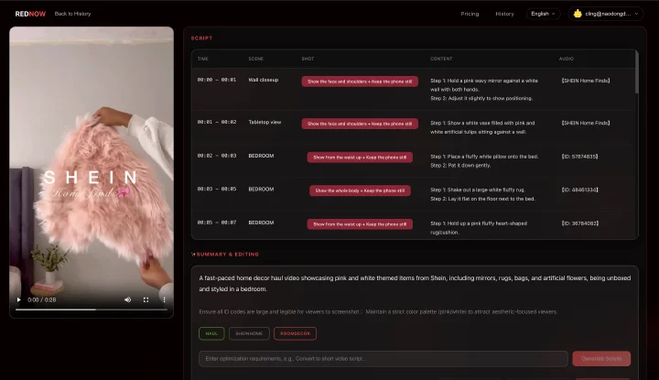
Task: Select the ROOMDECOR tag
Action: 295,333
